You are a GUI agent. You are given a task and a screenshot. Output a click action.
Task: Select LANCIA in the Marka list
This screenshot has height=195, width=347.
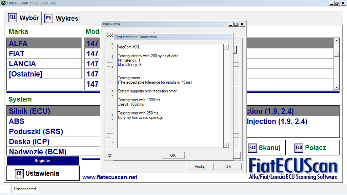pos(44,64)
